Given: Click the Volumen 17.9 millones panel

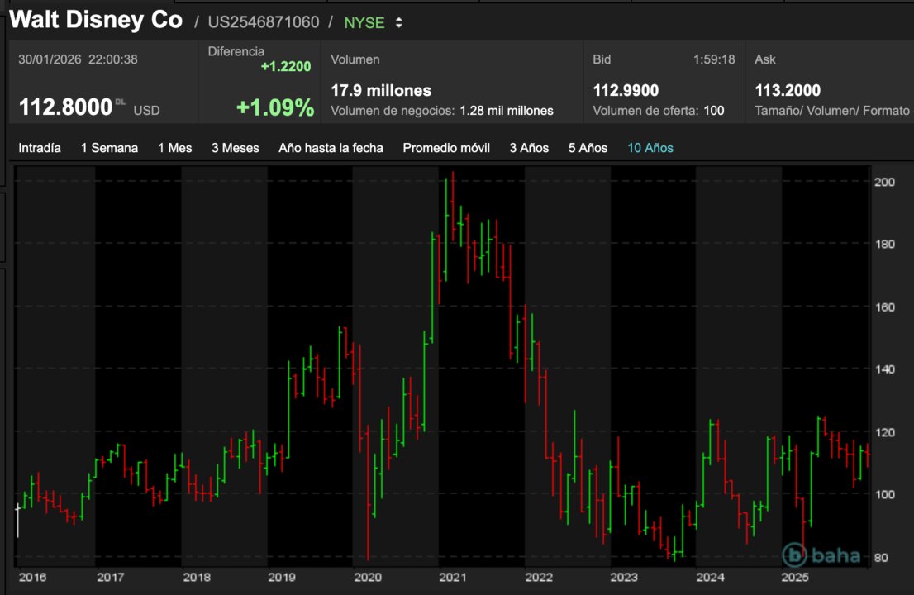Looking at the screenshot, I should [x=380, y=89].
